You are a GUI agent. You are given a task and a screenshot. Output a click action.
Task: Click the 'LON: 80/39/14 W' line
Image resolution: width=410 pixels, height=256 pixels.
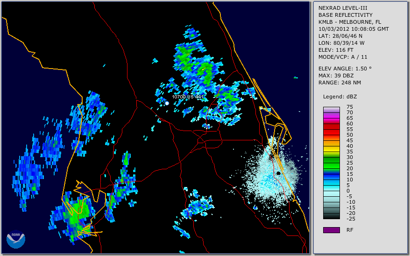(341, 43)
